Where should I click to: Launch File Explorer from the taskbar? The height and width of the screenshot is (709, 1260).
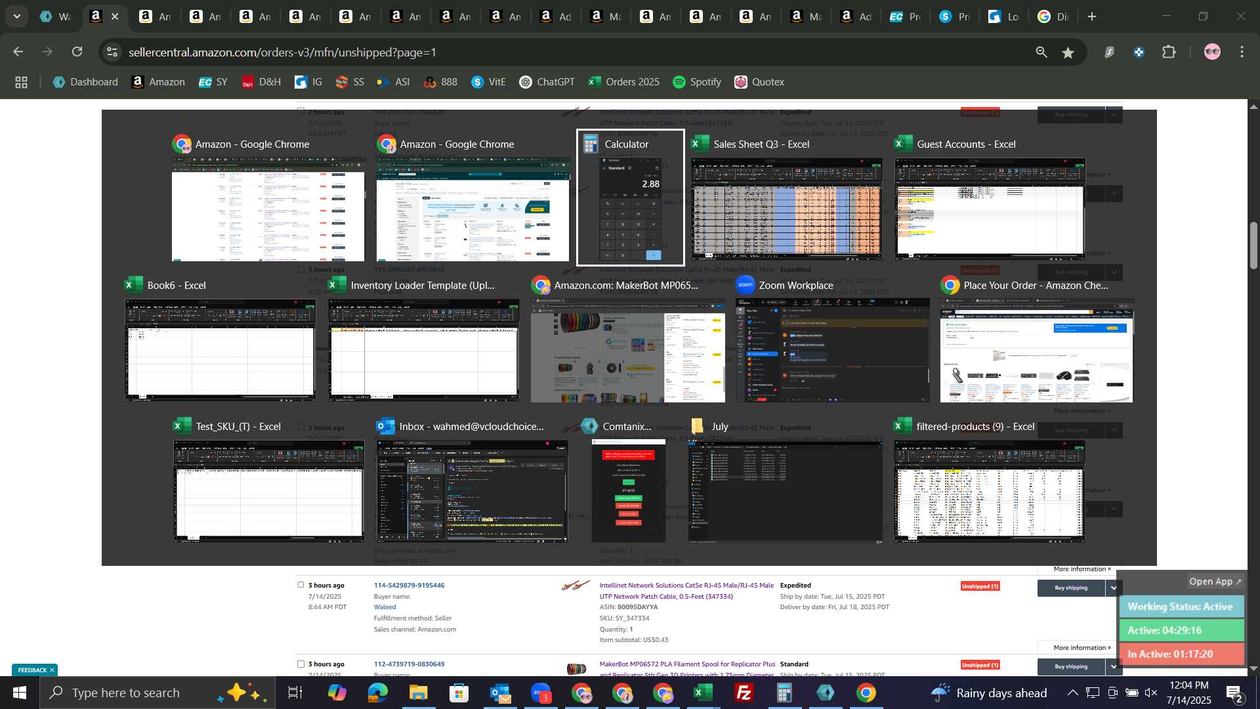point(418,693)
